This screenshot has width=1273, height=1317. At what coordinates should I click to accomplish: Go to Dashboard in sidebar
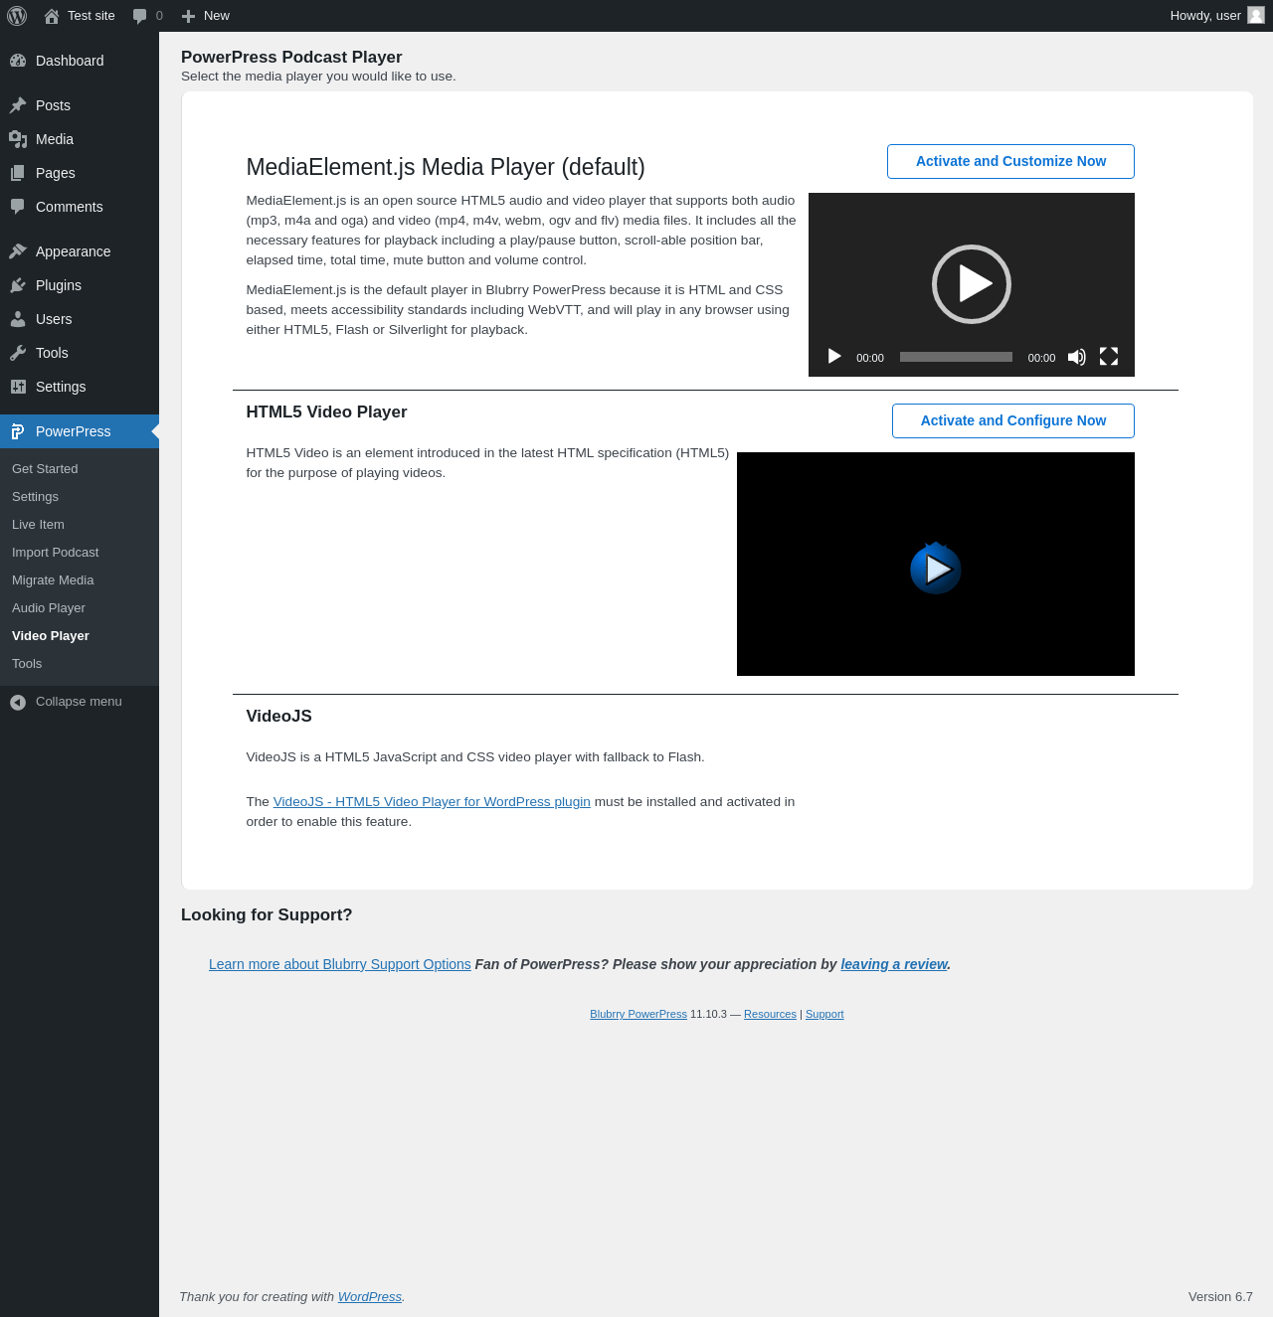pyautogui.click(x=80, y=61)
